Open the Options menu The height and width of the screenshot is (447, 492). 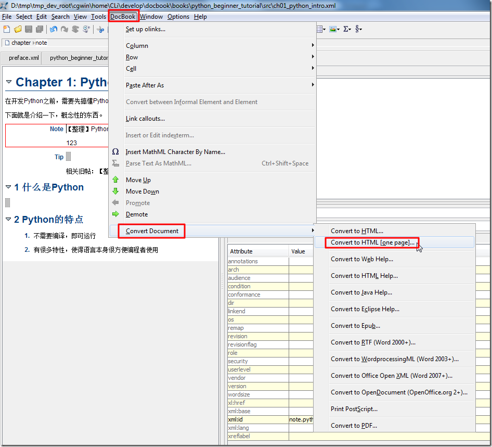[x=178, y=17]
